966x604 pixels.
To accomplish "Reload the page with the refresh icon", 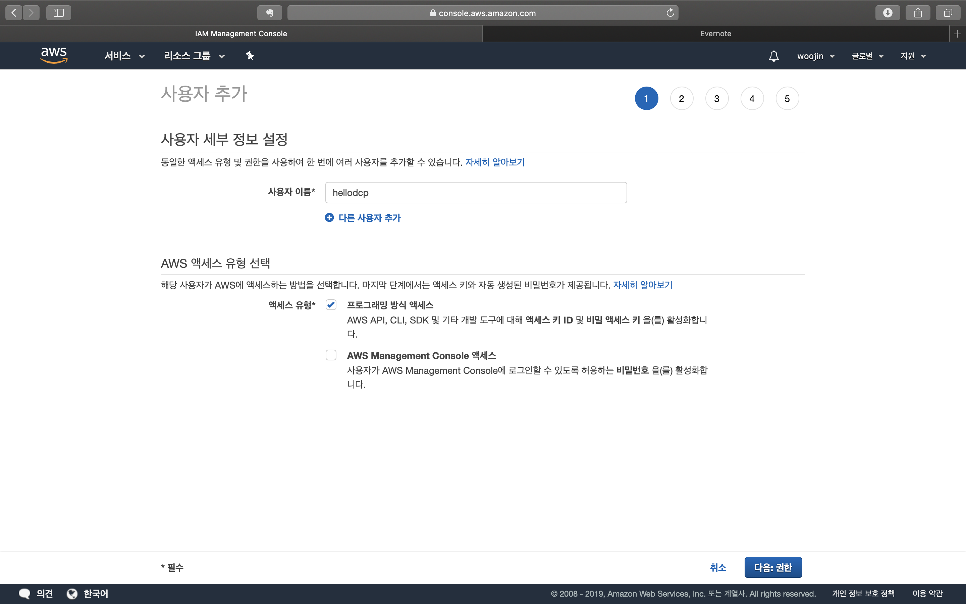I will tap(670, 13).
